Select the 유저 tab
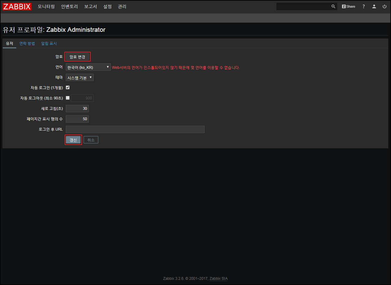This screenshot has height=285, width=391. point(9,43)
